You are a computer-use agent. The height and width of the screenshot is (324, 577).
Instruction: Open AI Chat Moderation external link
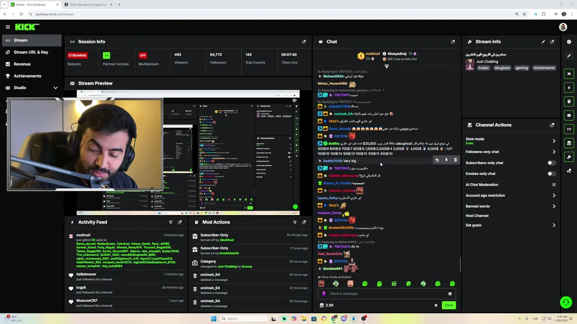[x=554, y=184]
